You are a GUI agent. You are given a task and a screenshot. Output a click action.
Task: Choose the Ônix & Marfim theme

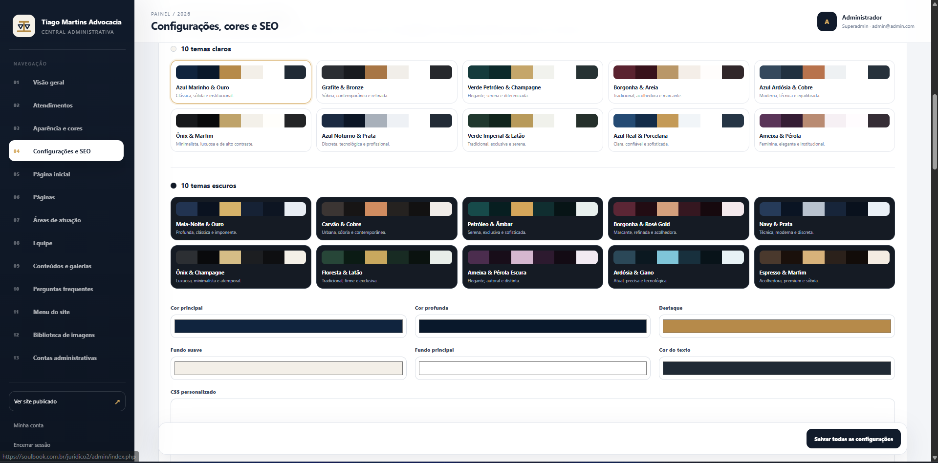(x=240, y=130)
